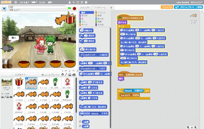Create new sprite from camera
This screenshot has height=129, width=204.
pos(74,74)
